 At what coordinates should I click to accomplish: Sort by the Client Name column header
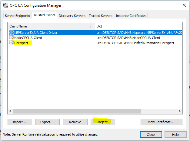click(x=51, y=26)
